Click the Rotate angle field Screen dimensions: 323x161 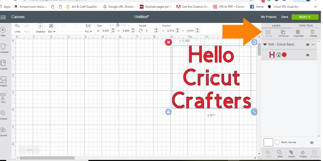coord(149,31)
